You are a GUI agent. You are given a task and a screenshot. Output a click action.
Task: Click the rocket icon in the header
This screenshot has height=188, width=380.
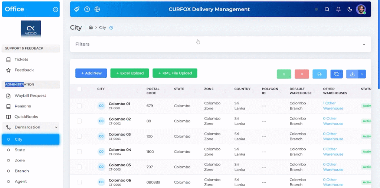point(77,9)
